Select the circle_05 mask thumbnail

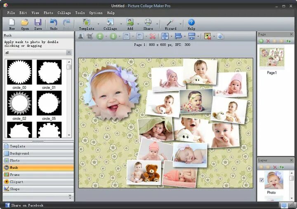[x=49, y=103]
